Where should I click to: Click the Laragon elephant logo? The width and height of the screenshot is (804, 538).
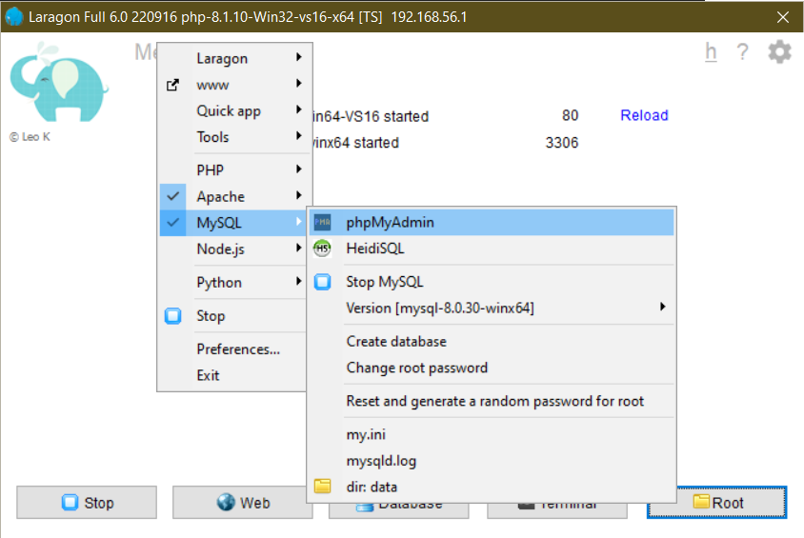point(59,83)
